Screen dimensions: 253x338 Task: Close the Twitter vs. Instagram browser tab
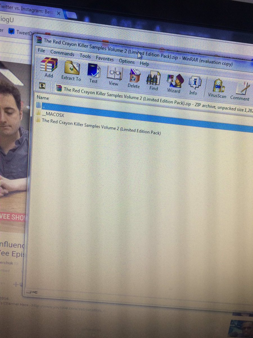(x=59, y=13)
